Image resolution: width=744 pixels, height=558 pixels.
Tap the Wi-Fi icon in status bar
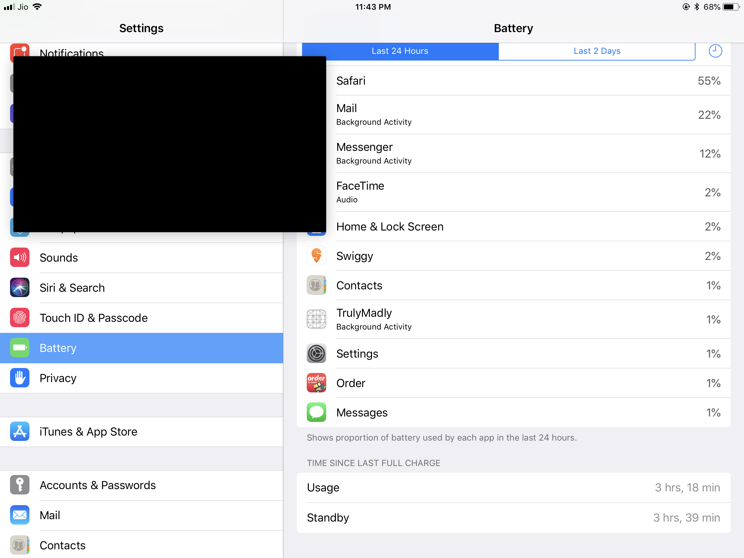click(37, 7)
